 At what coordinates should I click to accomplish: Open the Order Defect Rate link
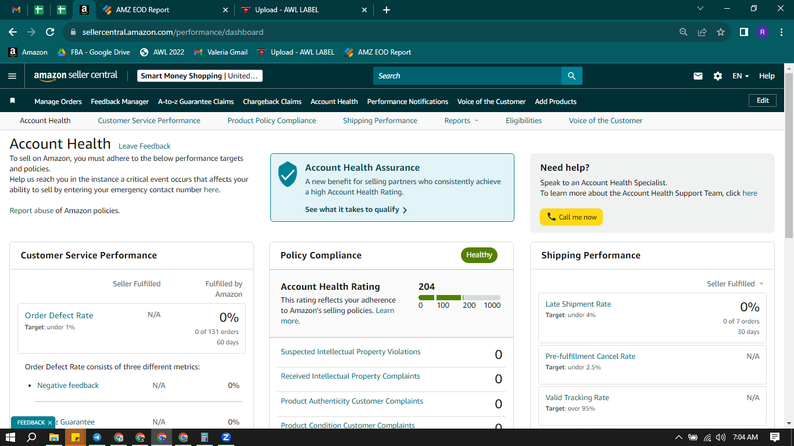click(59, 315)
